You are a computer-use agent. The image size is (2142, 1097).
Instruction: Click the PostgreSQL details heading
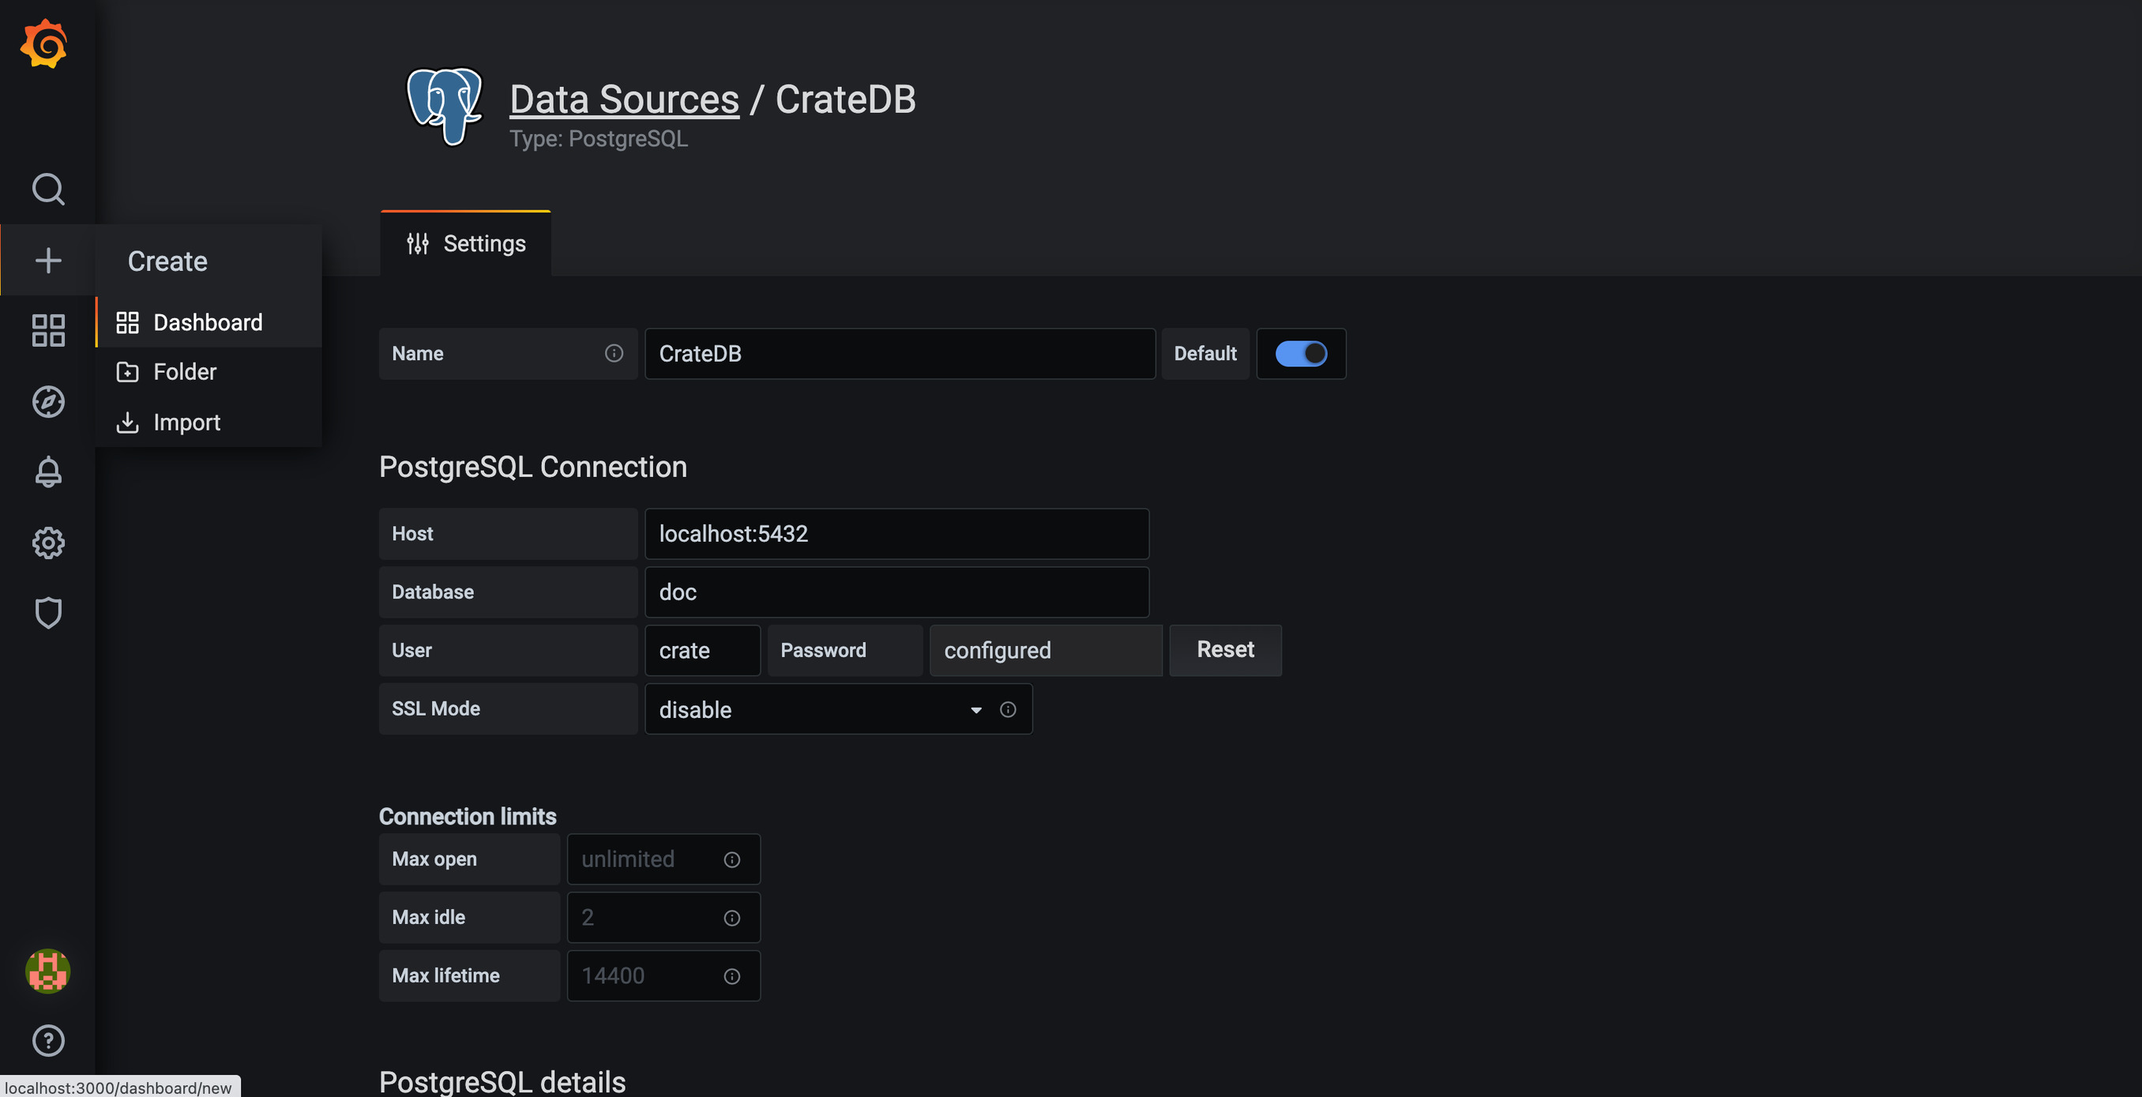(x=502, y=1081)
